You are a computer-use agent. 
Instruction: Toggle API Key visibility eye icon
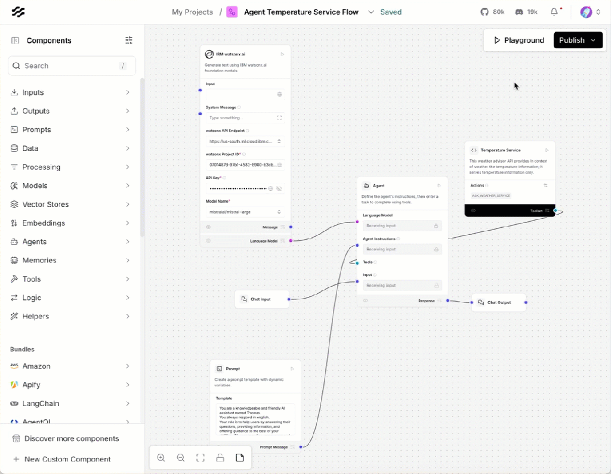point(279,188)
